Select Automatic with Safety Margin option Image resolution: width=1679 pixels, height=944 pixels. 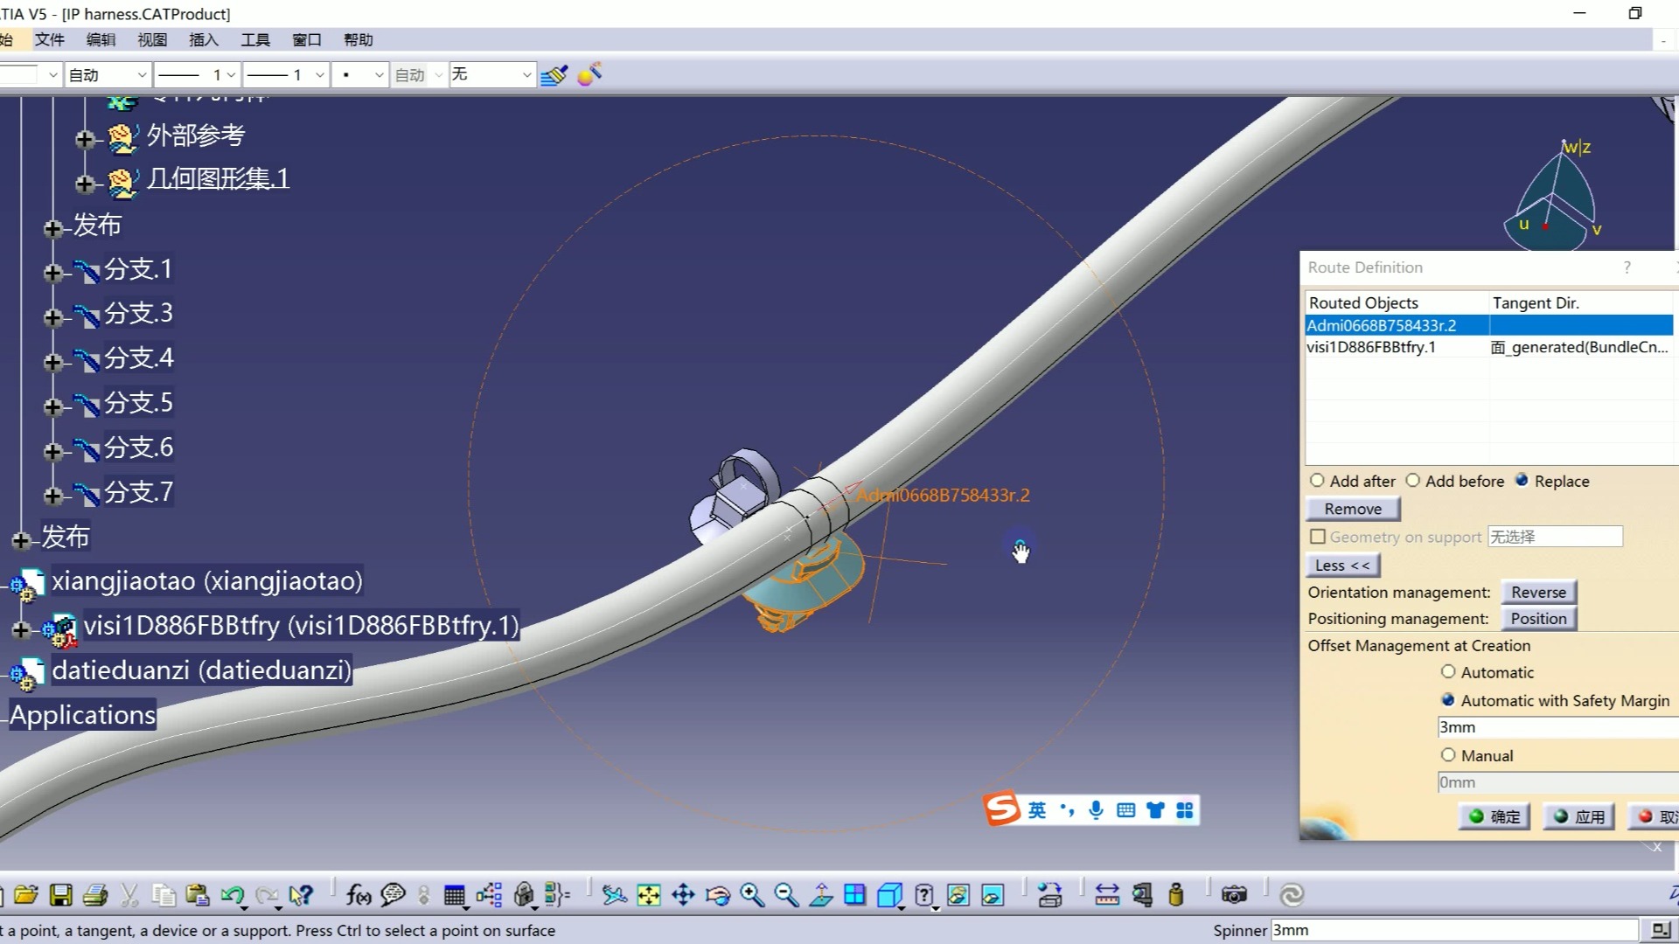coord(1448,699)
